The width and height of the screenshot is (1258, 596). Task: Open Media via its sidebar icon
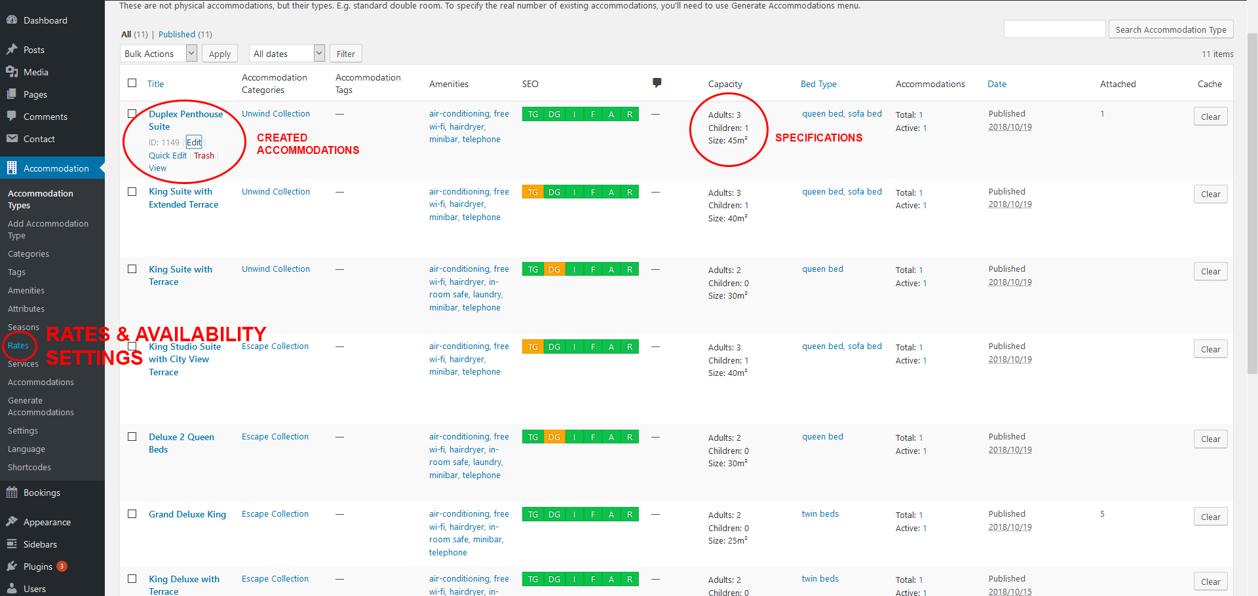(x=12, y=72)
